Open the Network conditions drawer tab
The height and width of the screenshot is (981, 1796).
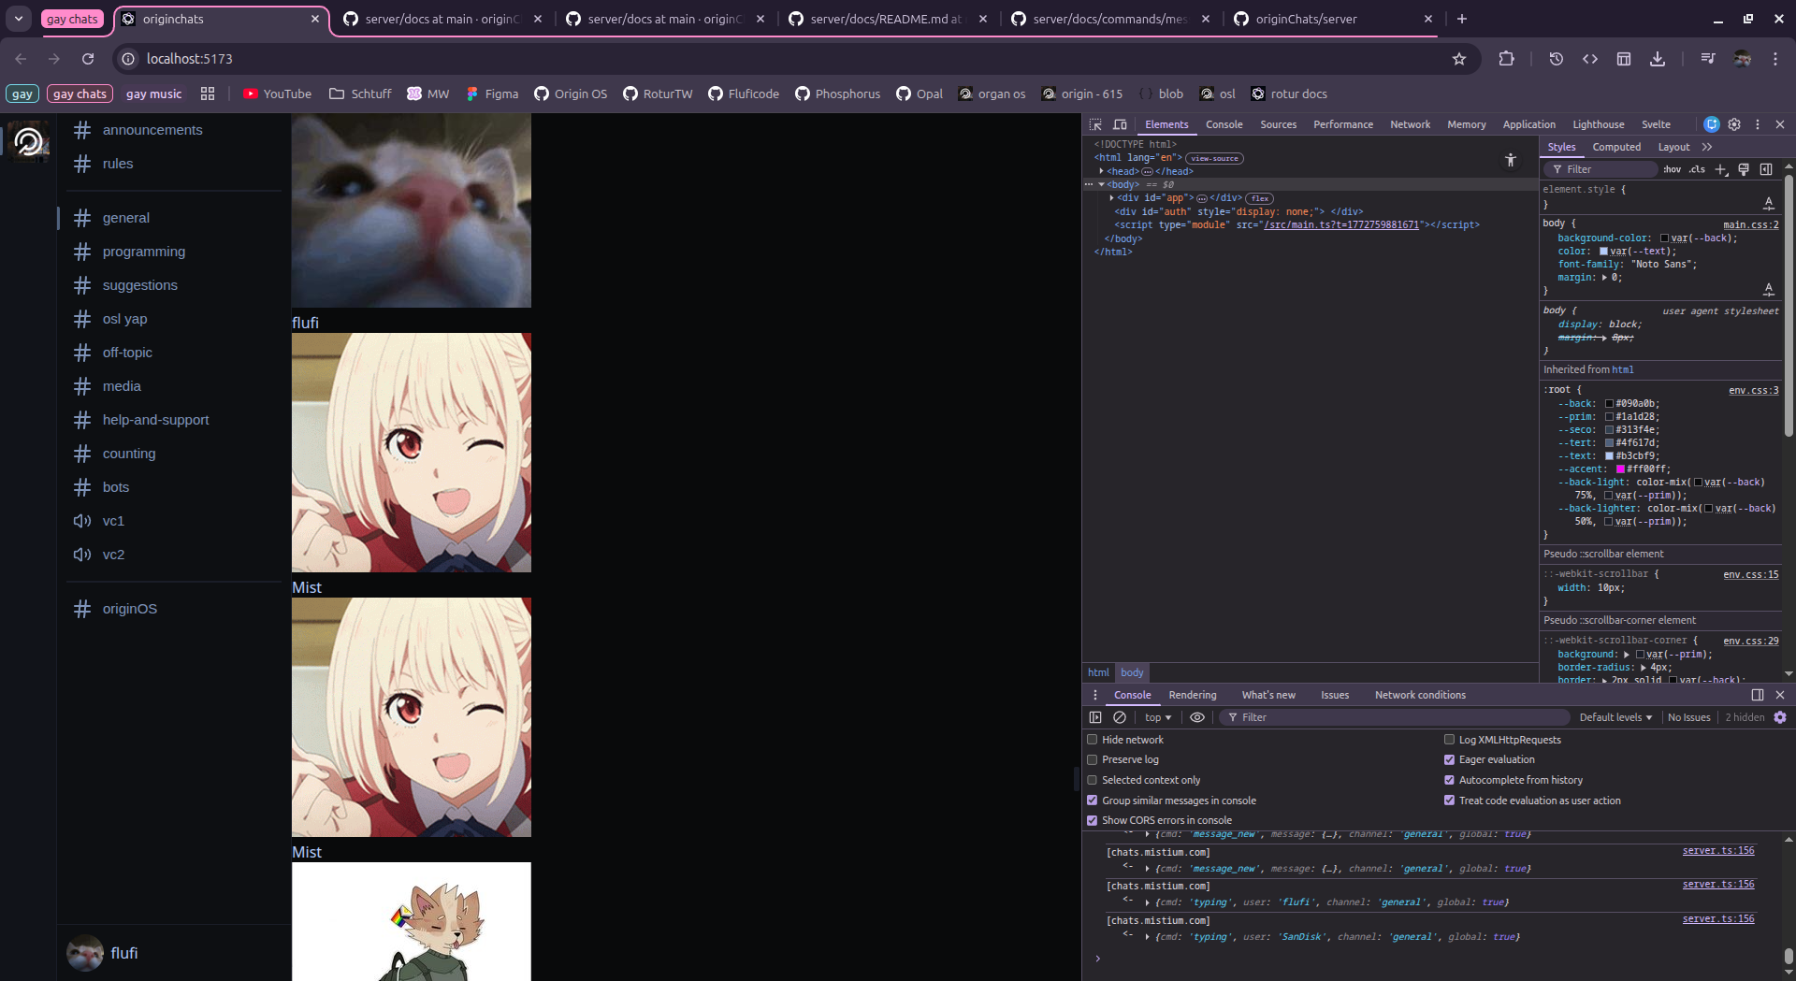click(1420, 695)
